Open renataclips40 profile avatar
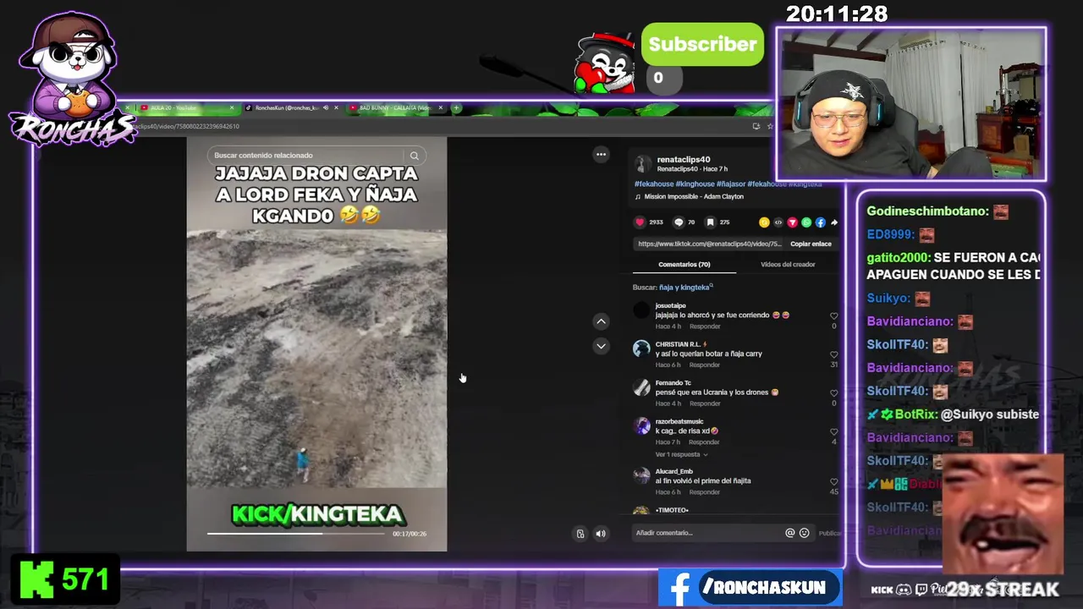This screenshot has height=609, width=1083. click(x=642, y=164)
